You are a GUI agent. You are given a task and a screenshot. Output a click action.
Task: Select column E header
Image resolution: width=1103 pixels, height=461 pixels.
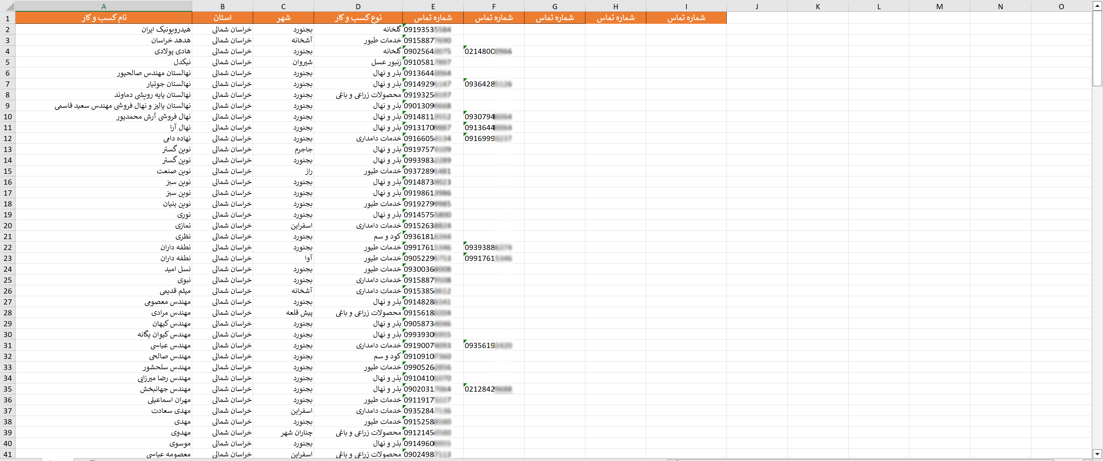click(x=433, y=6)
